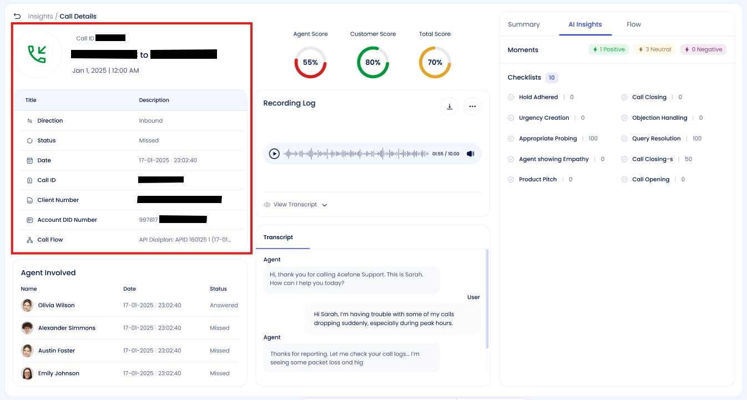Click the transcript panel scrollbar
Image resolution: width=747 pixels, height=400 pixels.
487,299
